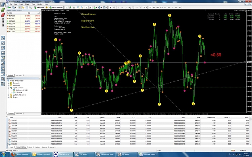Expand the Custom Indicators node
This screenshot has width=252, height=157.
click(x=8, y=95)
